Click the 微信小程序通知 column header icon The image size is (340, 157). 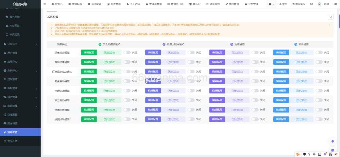tap(164, 44)
